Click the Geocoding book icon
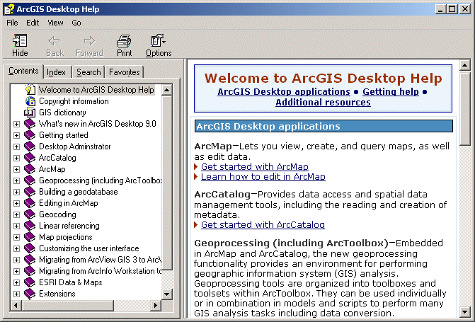Image resolution: width=475 pixels, height=322 pixels. tap(30, 214)
